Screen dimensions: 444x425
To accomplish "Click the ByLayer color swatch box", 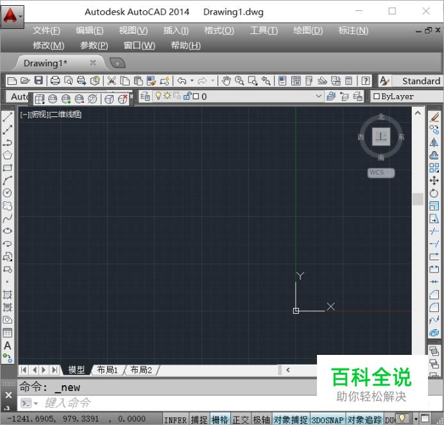I will click(377, 96).
